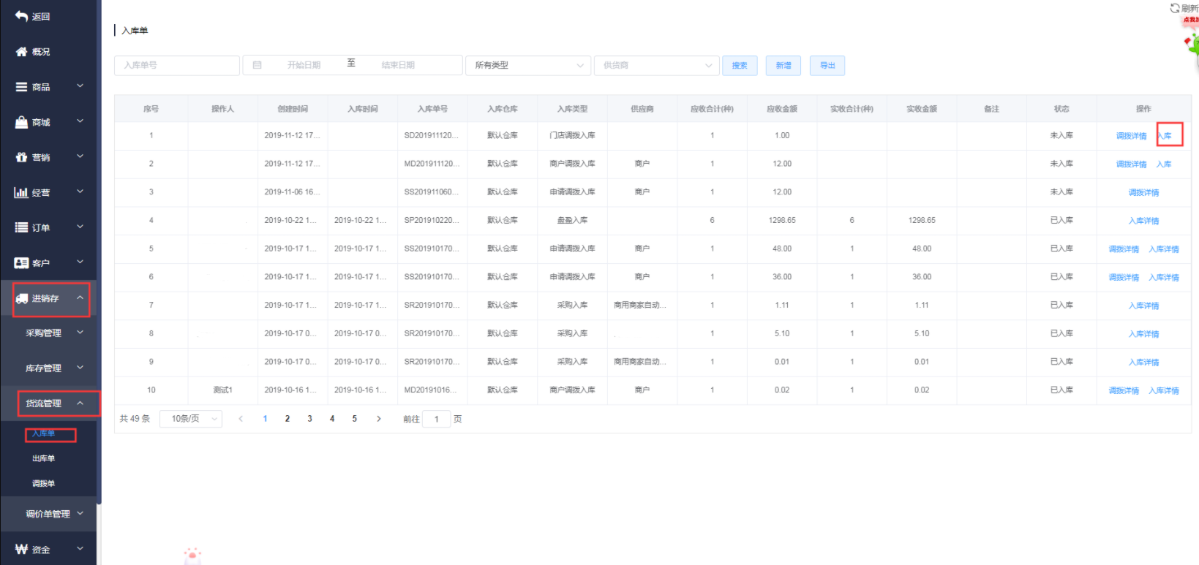The width and height of the screenshot is (1199, 565).
Task: Expand the 客户 menu chevron
Action: pyautogui.click(x=80, y=262)
